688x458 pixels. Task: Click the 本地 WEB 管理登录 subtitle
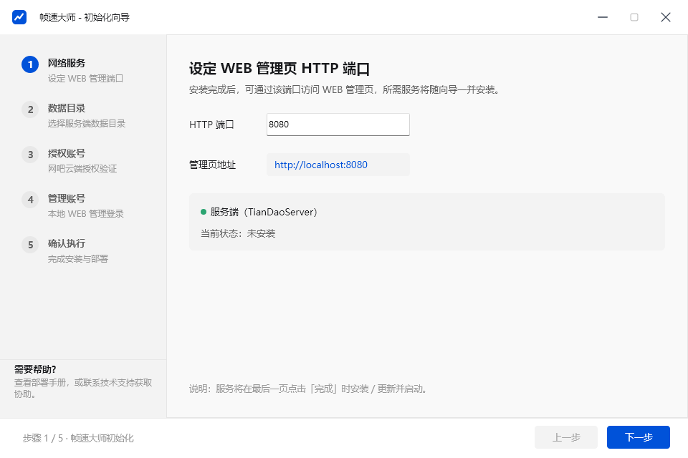[x=86, y=214]
